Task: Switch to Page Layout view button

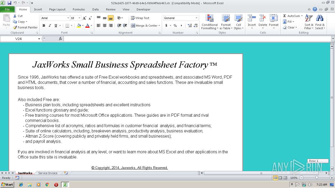Action: pyautogui.click(x=280, y=178)
